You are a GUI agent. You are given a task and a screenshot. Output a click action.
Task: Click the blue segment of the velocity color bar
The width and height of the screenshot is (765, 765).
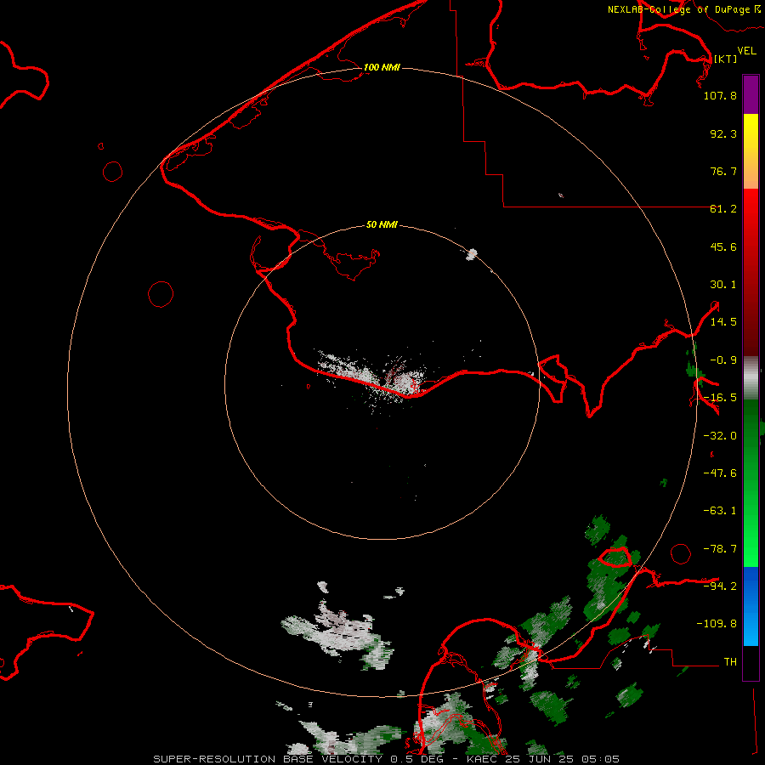[751, 606]
